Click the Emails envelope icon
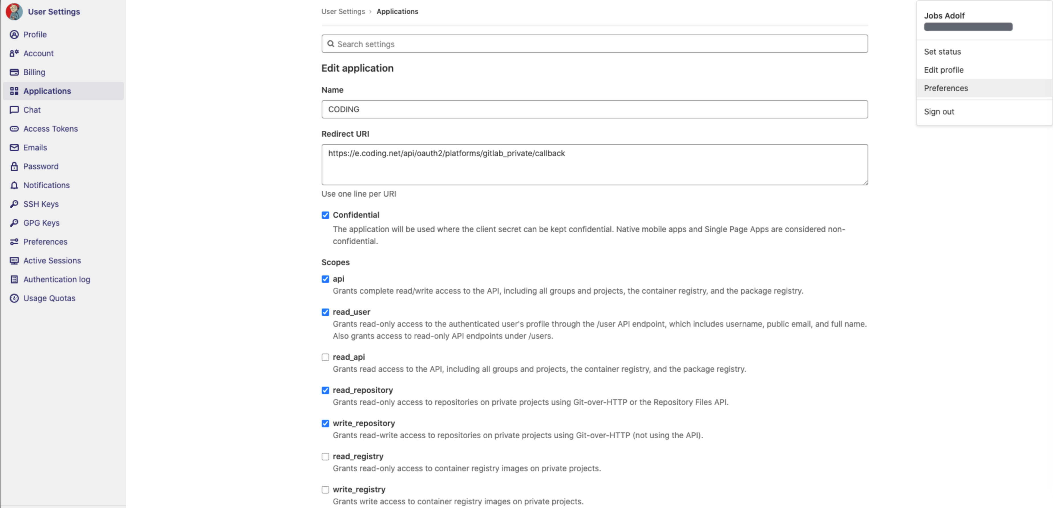This screenshot has width=1053, height=508. tap(14, 147)
